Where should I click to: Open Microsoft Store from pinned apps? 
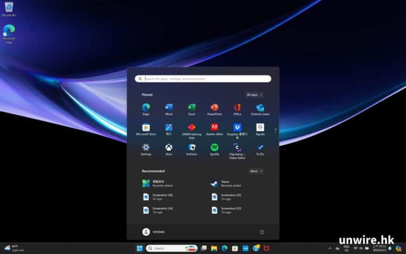point(146,128)
